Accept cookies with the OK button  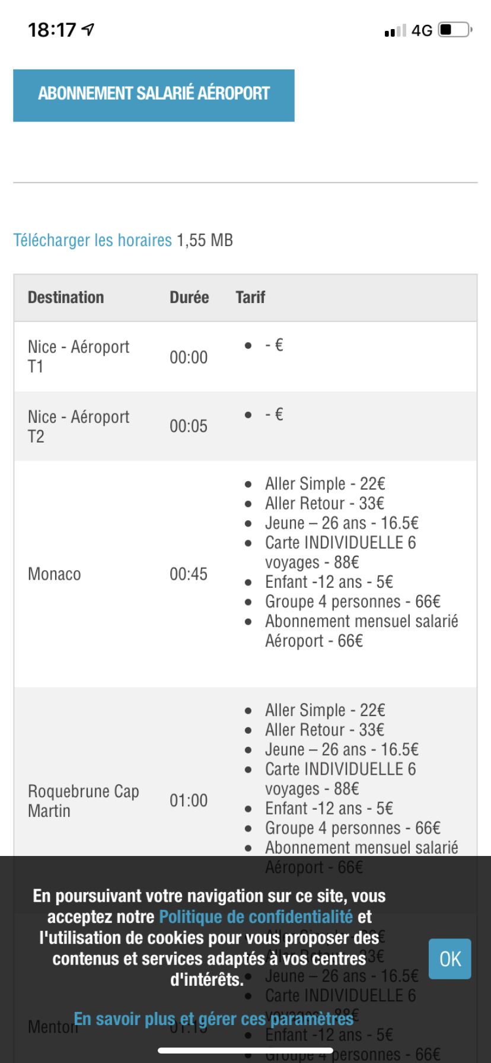(x=449, y=959)
